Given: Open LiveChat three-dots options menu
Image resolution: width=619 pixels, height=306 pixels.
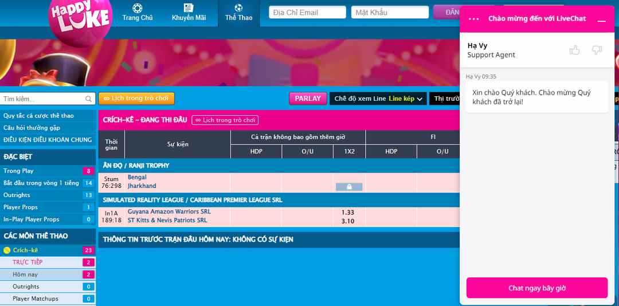Looking at the screenshot, I should click(473, 19).
